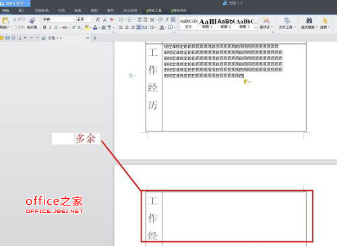Click the numbered list icon
Screen dimensions: 337x246
pyautogui.click(x=129, y=20)
